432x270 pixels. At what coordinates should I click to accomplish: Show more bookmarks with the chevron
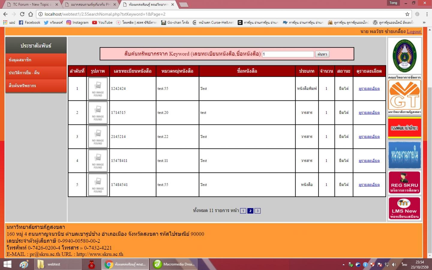point(424,22)
